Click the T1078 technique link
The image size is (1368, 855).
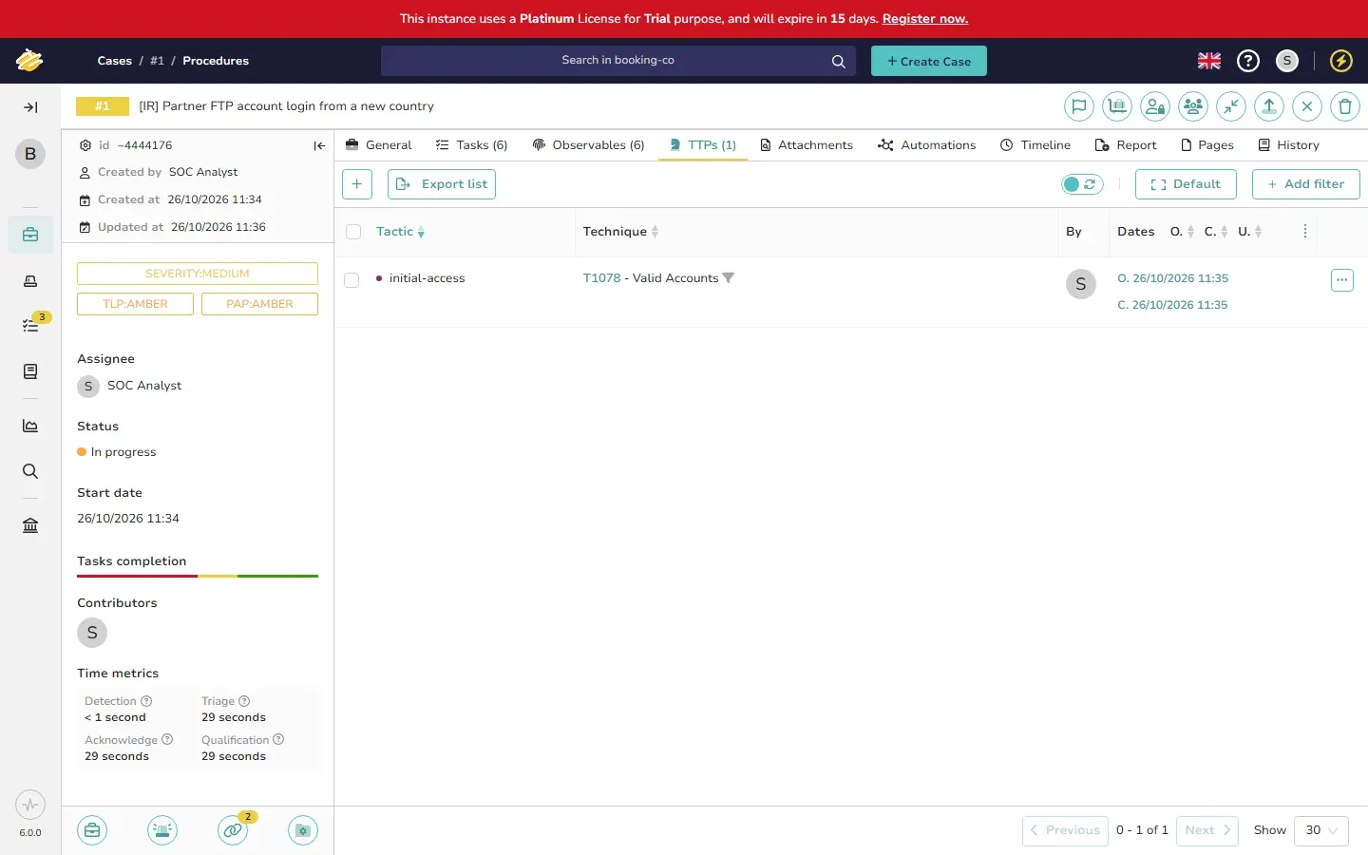click(x=601, y=278)
